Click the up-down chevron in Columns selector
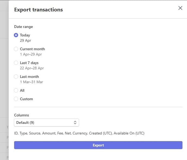187x160 pixels. [75, 123]
